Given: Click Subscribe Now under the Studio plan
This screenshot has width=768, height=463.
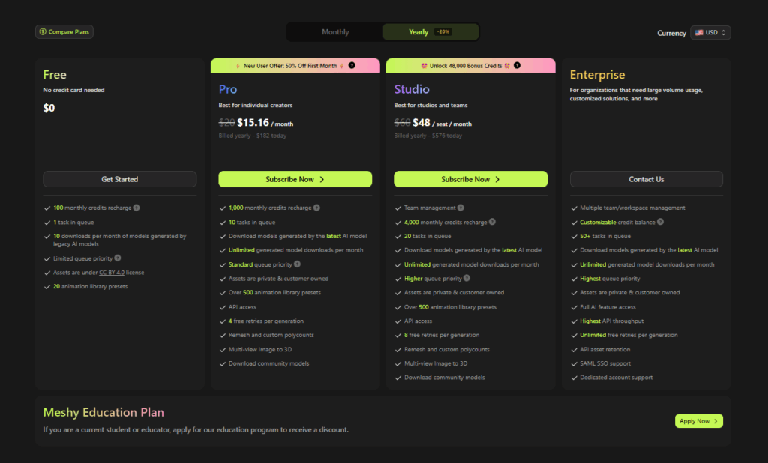Looking at the screenshot, I should click(471, 179).
